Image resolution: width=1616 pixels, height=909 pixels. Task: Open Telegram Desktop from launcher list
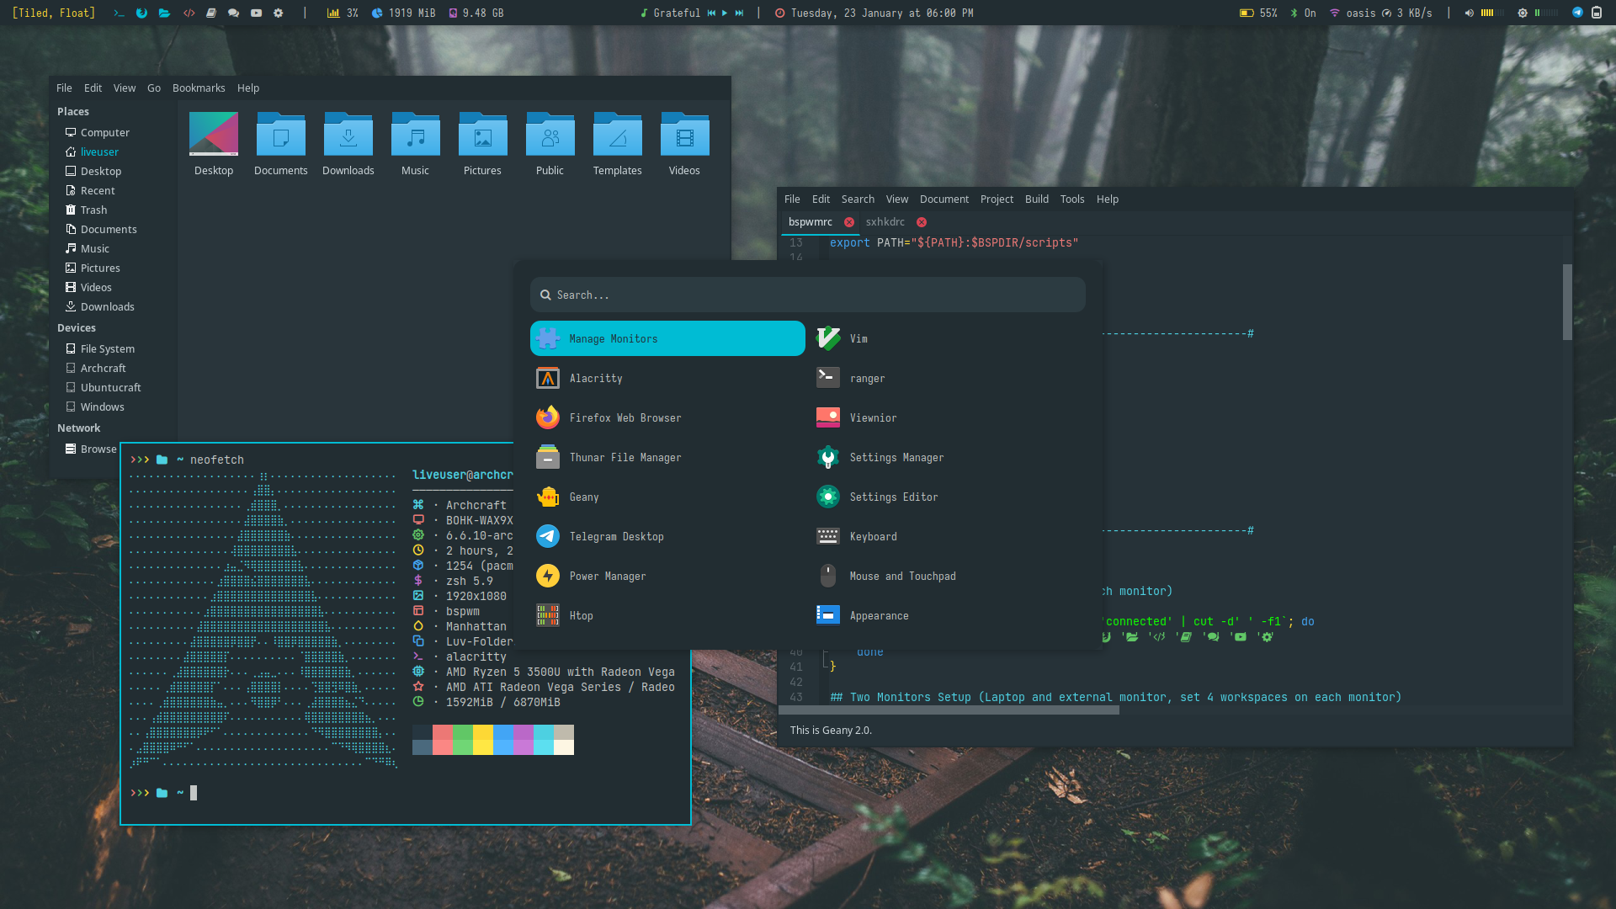point(616,537)
